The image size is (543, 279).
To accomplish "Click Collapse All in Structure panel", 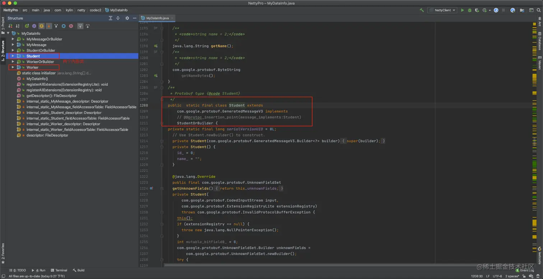I will [x=118, y=18].
